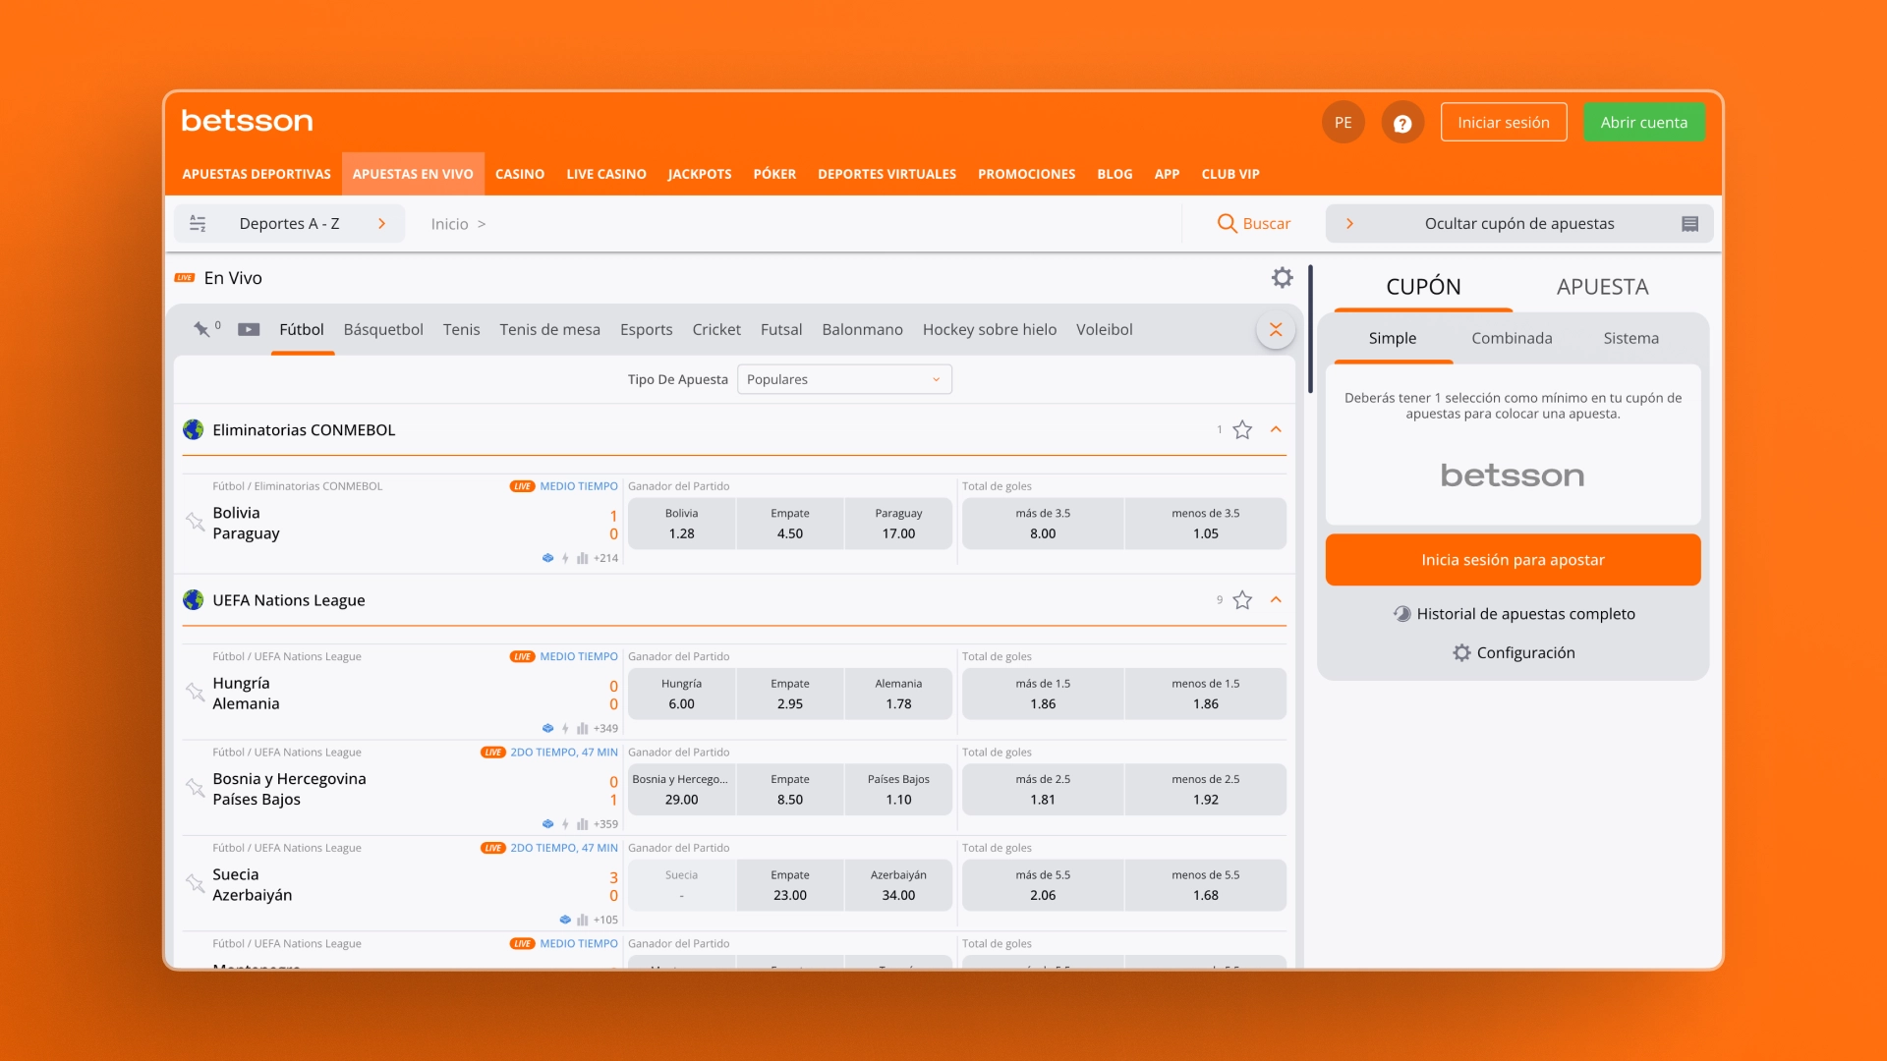Click statistics icon for Hungría vs Alemania
The width and height of the screenshot is (1887, 1061).
tap(582, 729)
